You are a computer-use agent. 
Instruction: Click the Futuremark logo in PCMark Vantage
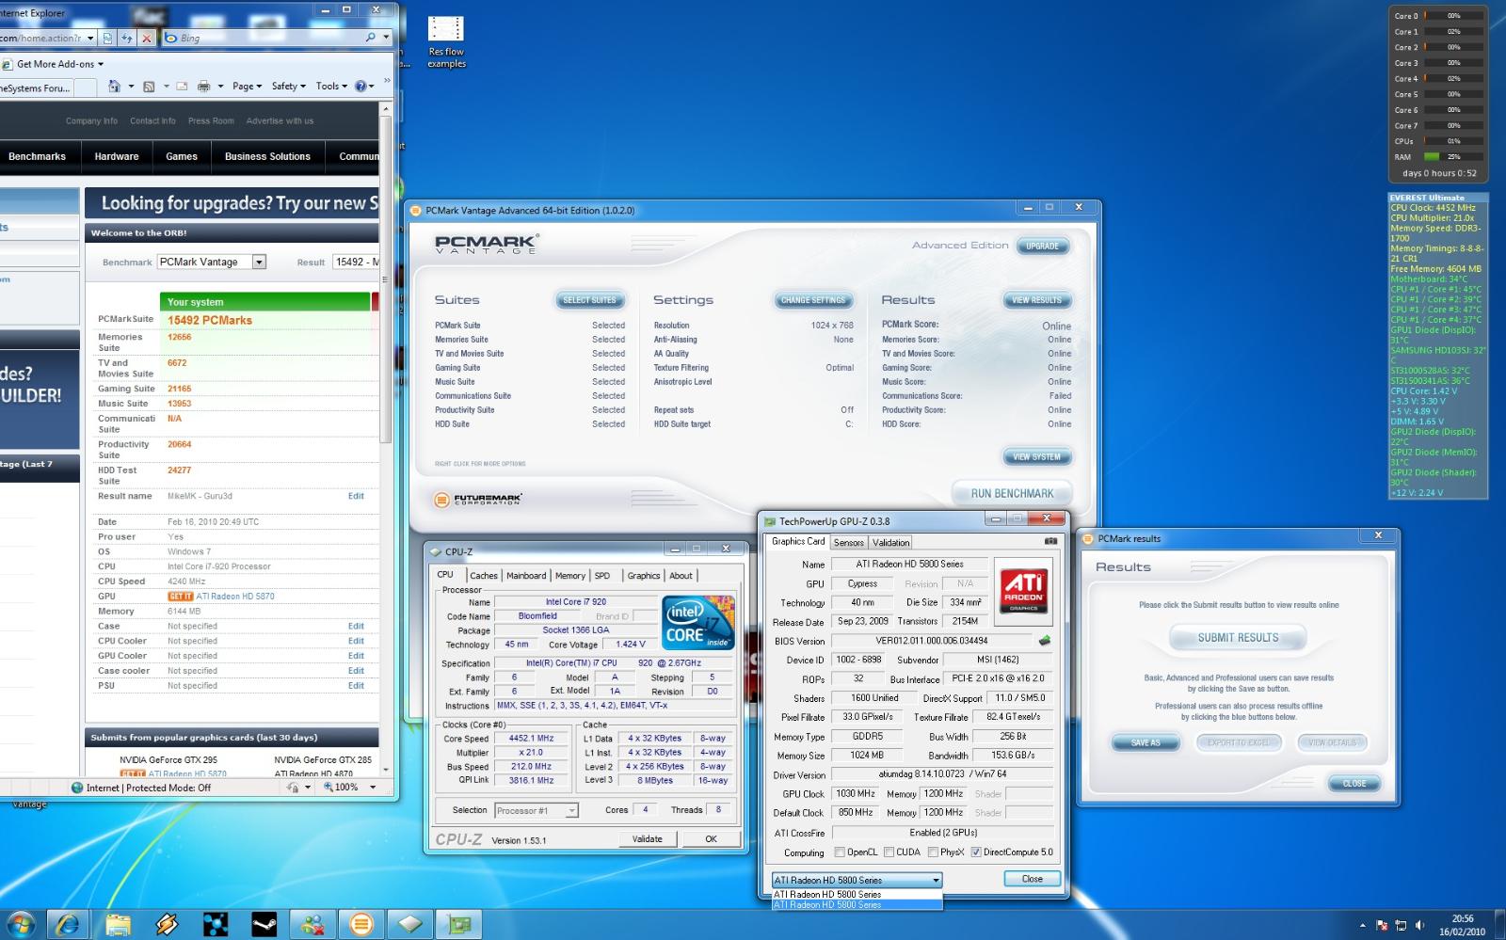click(x=478, y=500)
